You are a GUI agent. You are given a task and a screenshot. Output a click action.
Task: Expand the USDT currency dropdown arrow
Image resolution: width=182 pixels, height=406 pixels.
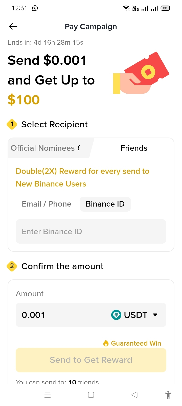(155, 315)
